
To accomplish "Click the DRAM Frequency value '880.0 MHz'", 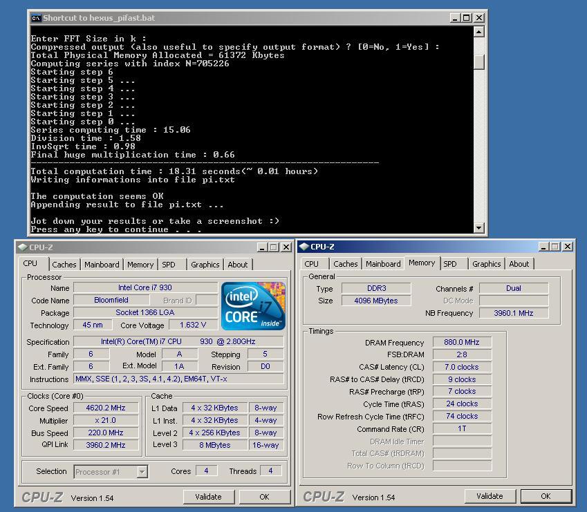I will tap(462, 342).
